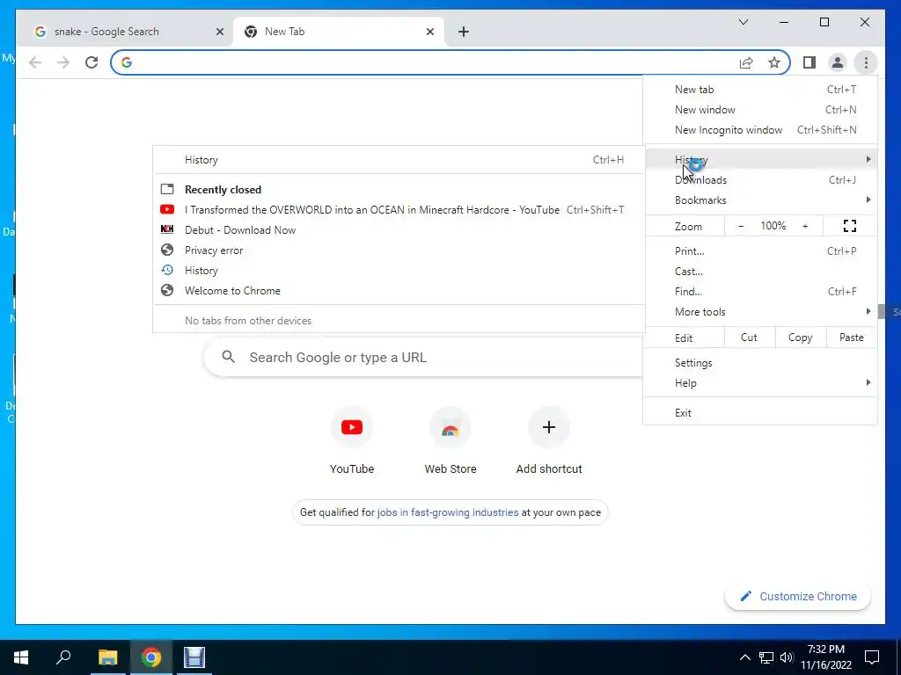This screenshot has width=901, height=675.
Task: Click Cut in the Edit row
Action: pyautogui.click(x=750, y=337)
